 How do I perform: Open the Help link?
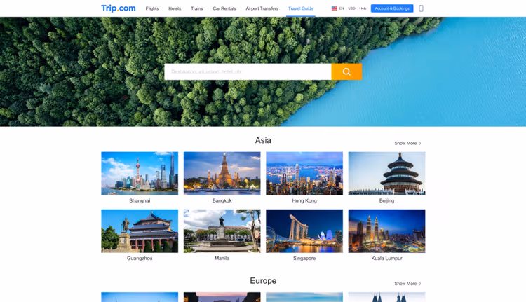tap(363, 8)
